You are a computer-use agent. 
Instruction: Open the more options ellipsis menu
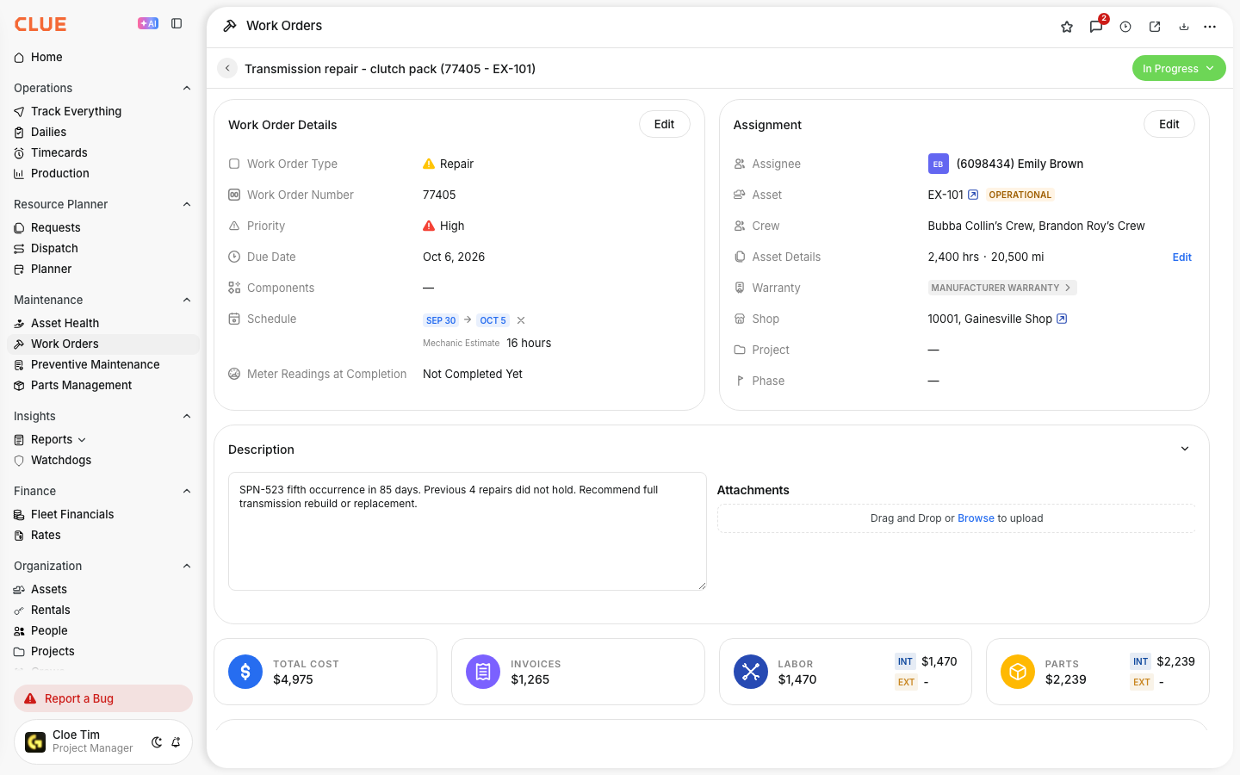tap(1210, 27)
